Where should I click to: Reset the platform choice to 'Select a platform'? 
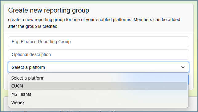(x=98, y=78)
